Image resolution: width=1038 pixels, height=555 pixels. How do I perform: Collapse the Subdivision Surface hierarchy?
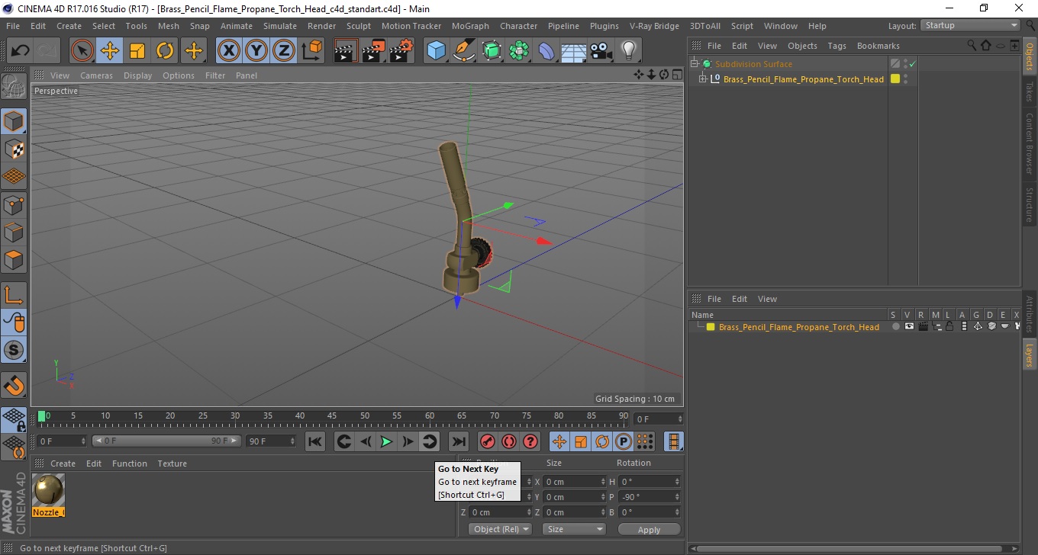click(694, 64)
